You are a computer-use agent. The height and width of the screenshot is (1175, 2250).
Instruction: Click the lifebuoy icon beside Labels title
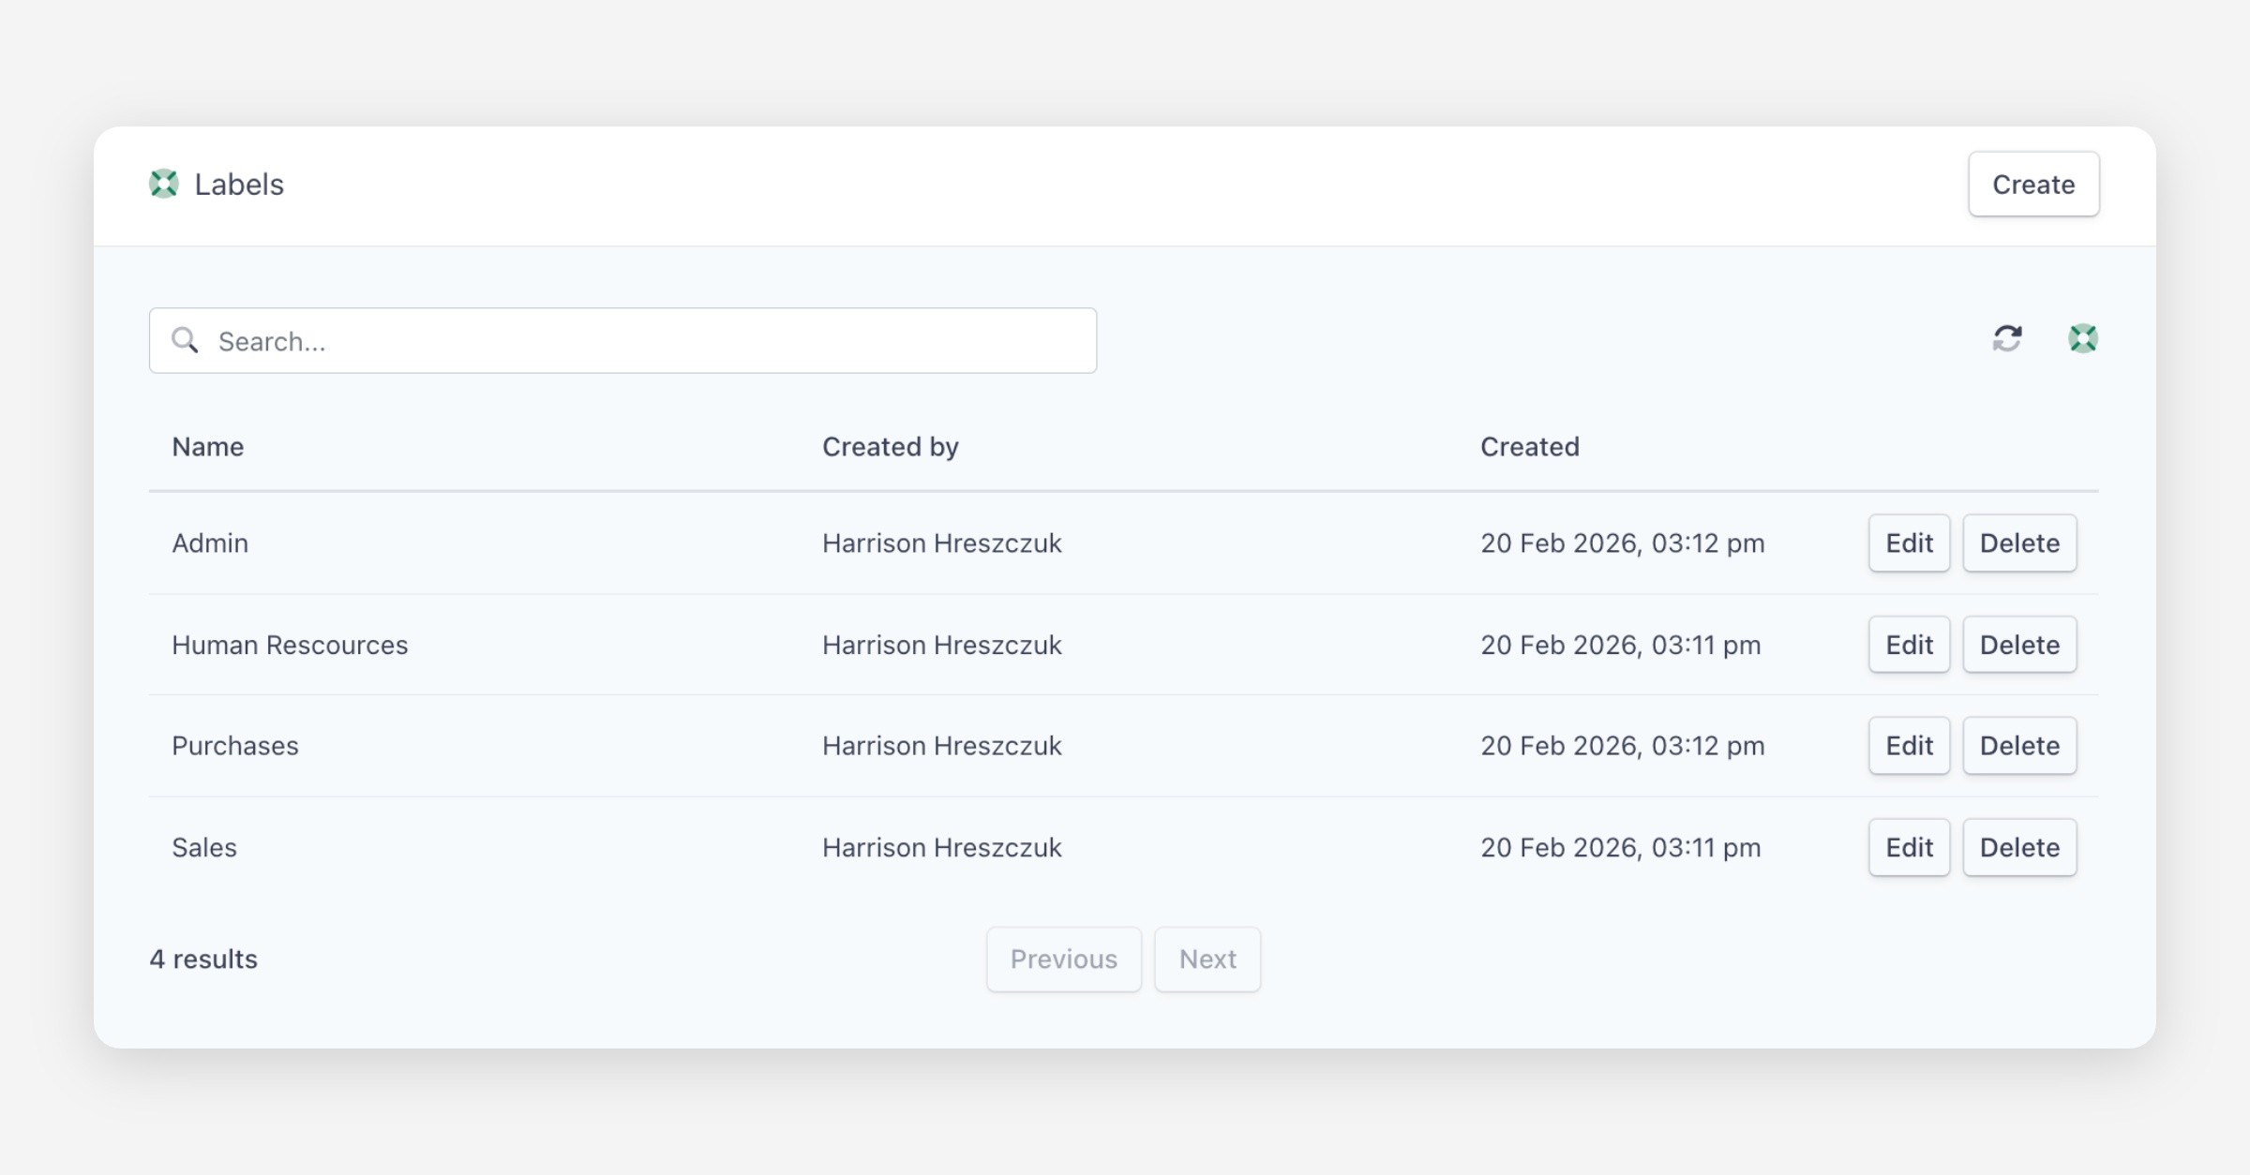click(x=164, y=184)
